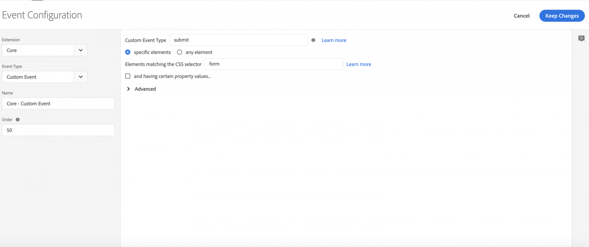The width and height of the screenshot is (589, 247).
Task: Focus the Order input showing 50
Action: pyautogui.click(x=58, y=130)
